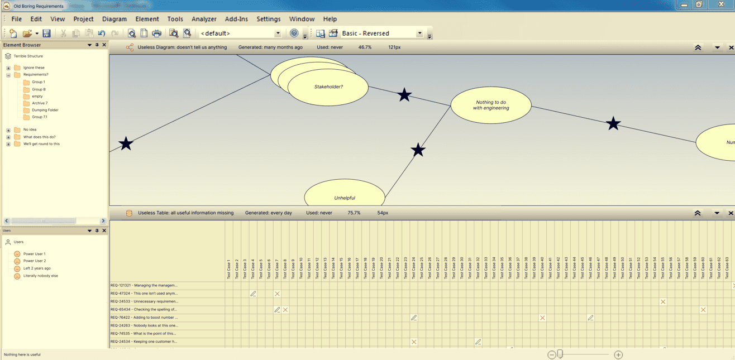The height and width of the screenshot is (360, 735).
Task: Save using the floppy disk icon
Action: tap(47, 33)
